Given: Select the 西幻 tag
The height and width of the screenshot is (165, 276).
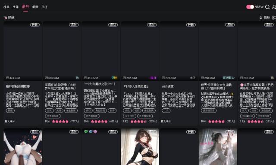Looking at the screenshot, I should tap(88, 110).
